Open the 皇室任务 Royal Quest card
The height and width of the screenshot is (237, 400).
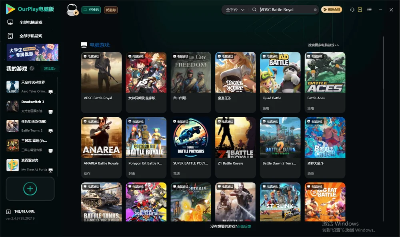tap(236, 82)
